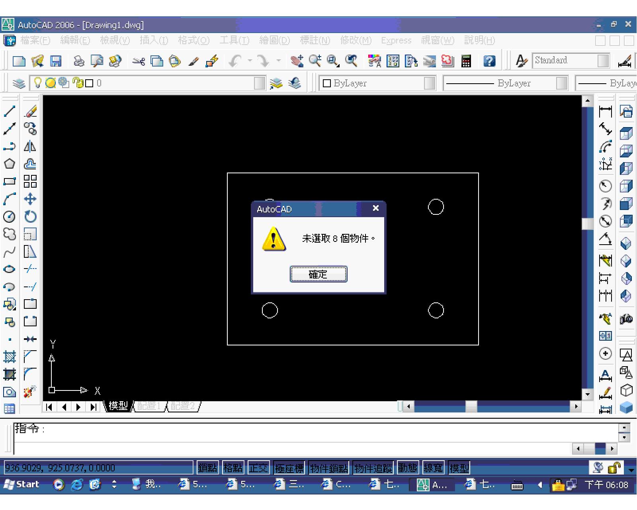Select the Angular Dimension tool
The width and height of the screenshot is (637, 510).
point(606,239)
